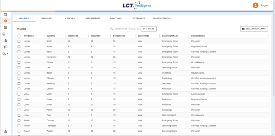
Task: Click the surname 'Green' cell
Action: coord(49,105)
